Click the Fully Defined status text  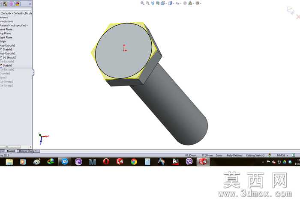[234, 155]
